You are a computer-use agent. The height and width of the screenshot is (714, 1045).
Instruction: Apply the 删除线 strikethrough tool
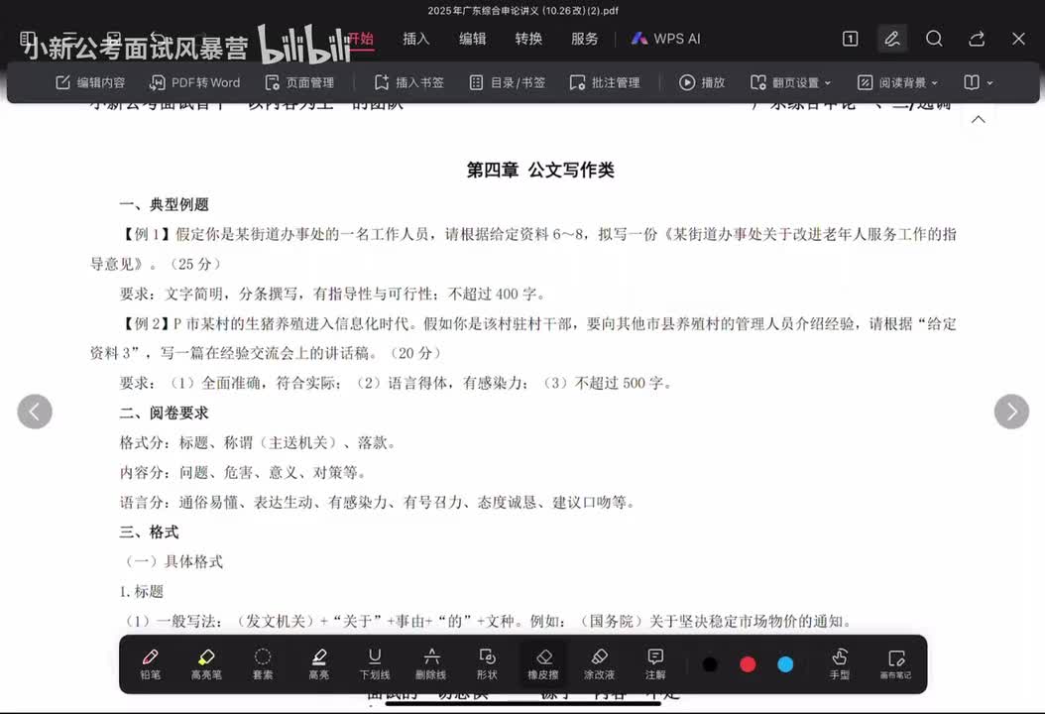click(431, 664)
